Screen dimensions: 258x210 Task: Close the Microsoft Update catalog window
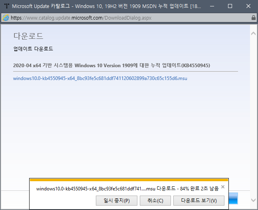pos(248,6)
